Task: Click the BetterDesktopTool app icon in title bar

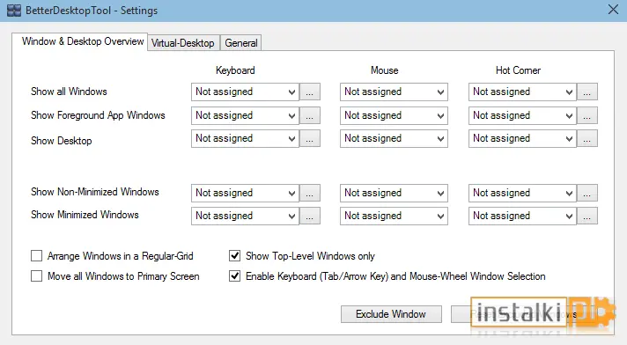Action: (x=14, y=11)
